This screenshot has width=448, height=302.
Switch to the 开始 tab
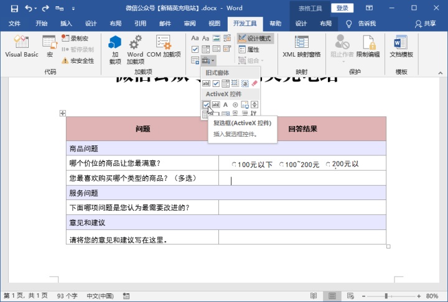click(x=42, y=24)
